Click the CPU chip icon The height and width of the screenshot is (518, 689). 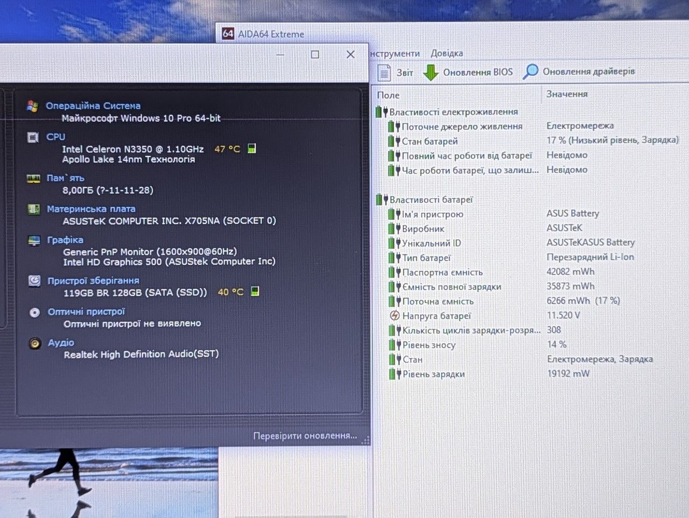[x=33, y=137]
